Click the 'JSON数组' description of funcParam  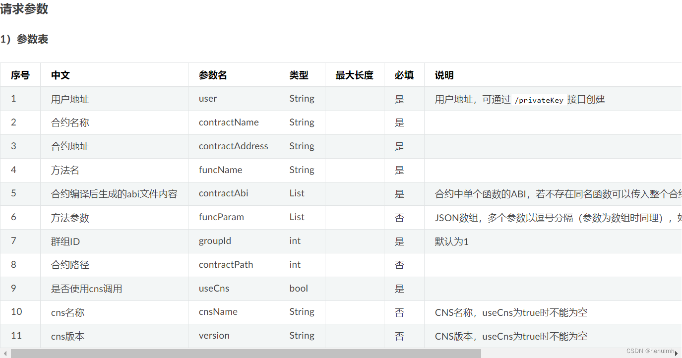pyautogui.click(x=558, y=218)
